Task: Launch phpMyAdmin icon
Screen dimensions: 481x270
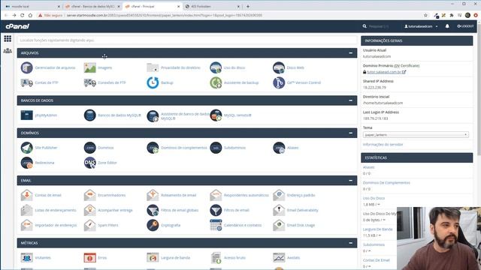Action: point(27,115)
